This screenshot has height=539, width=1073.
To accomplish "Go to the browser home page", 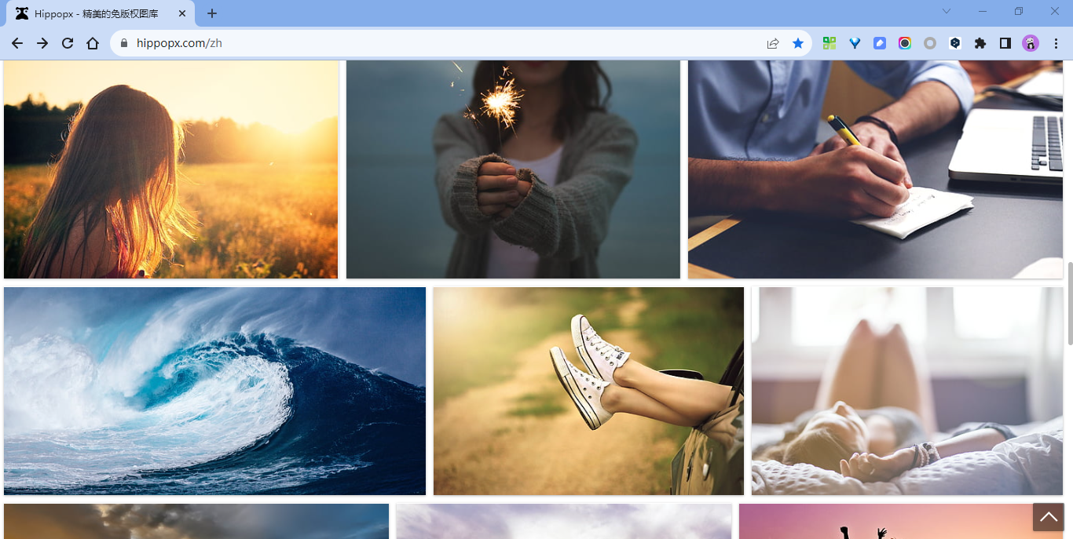I will tap(93, 43).
